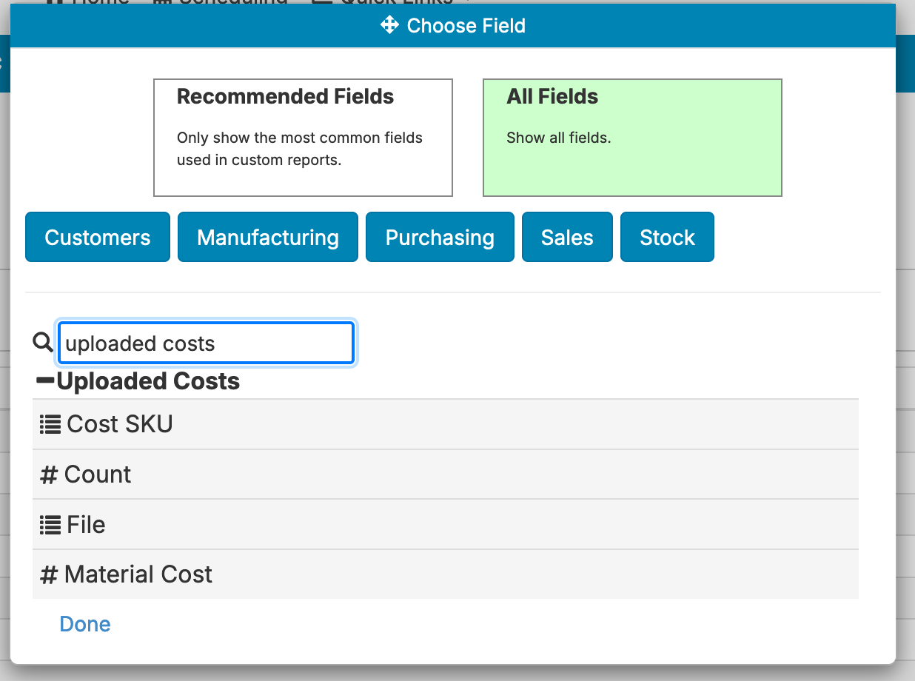Click the hash icon beside Count
Image resolution: width=915 pixels, height=681 pixels.
pos(49,474)
